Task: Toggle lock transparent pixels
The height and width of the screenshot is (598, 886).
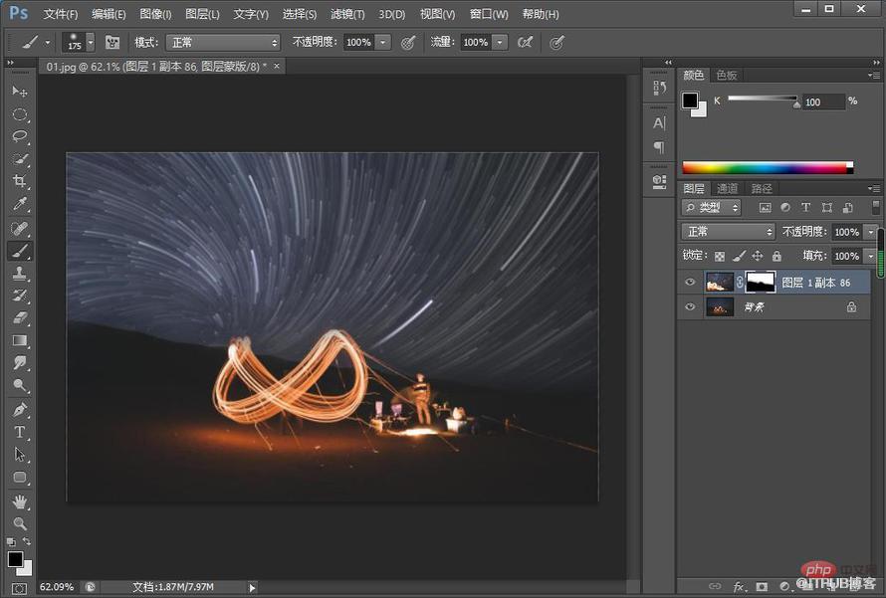Action: point(720,257)
